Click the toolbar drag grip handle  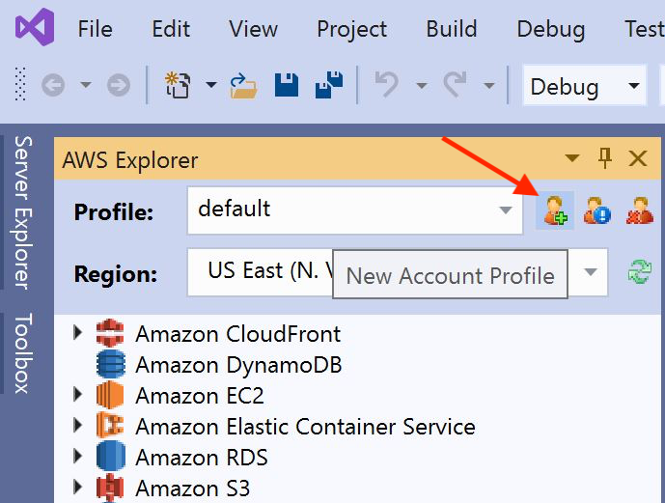(20, 84)
